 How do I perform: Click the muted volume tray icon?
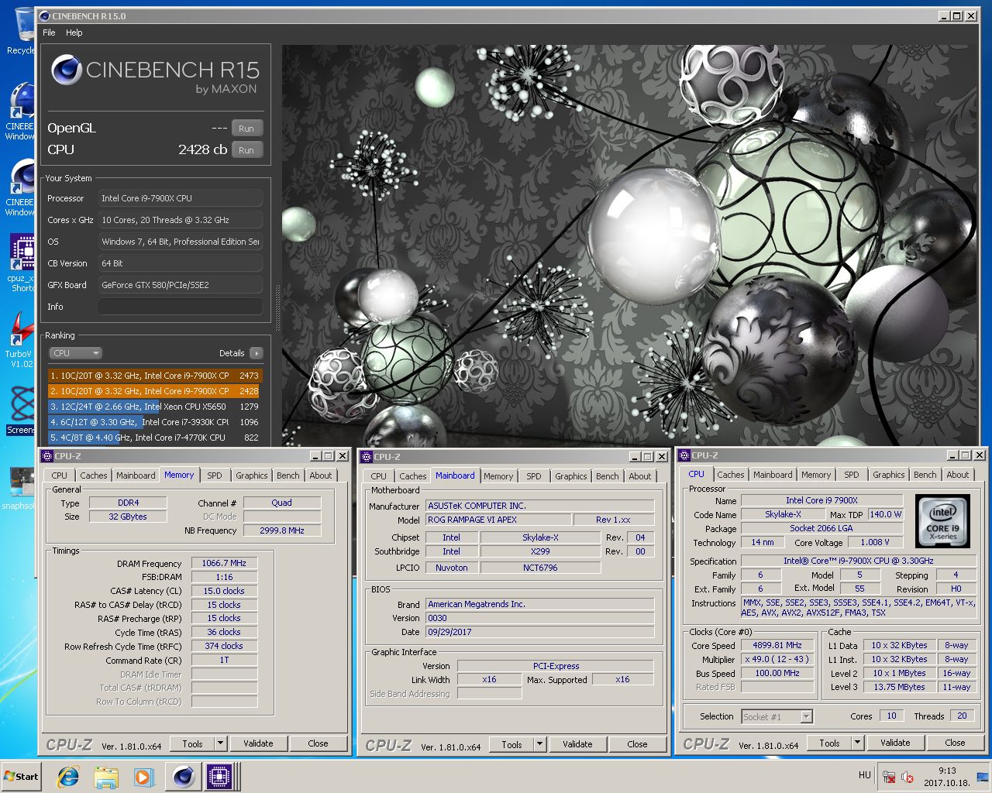pos(908,778)
